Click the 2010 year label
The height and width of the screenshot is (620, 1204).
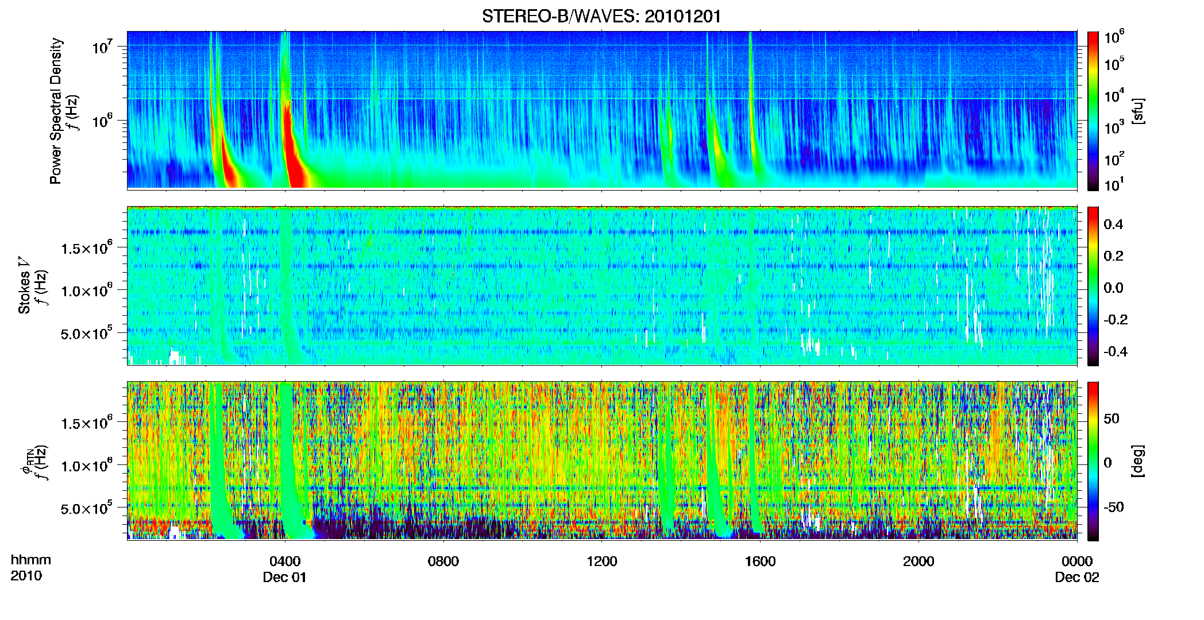(26, 576)
